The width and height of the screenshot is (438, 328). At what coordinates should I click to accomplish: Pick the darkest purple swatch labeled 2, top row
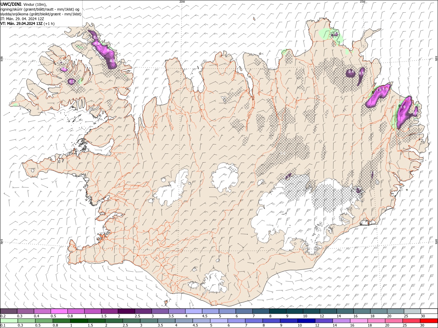(126, 311)
